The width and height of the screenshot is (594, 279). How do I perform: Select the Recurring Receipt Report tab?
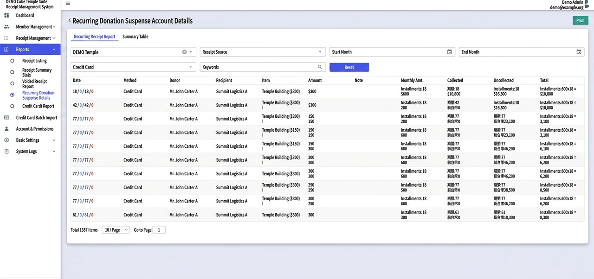(95, 37)
